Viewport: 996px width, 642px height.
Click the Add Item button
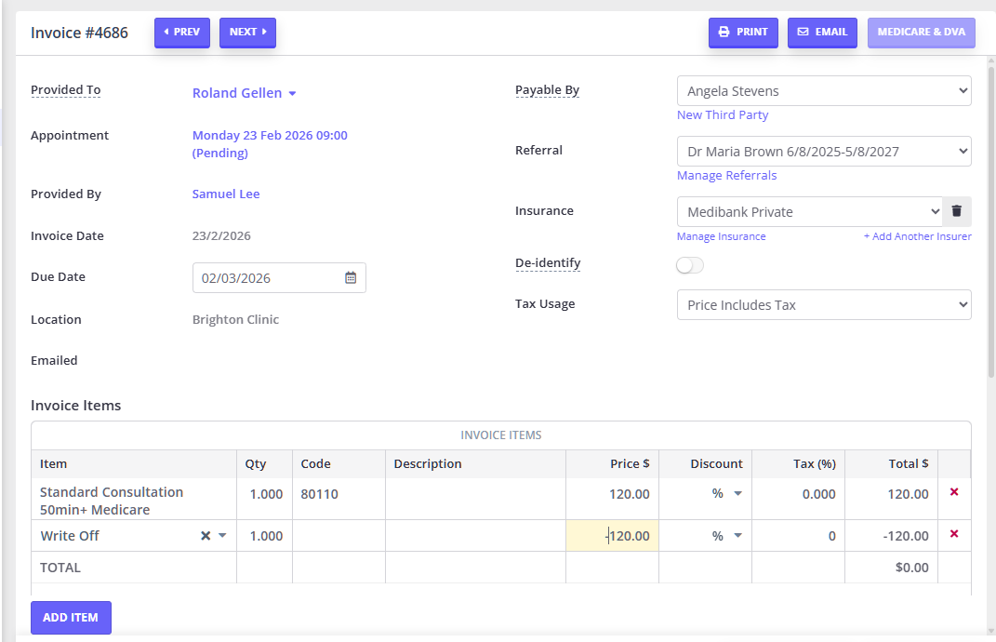[71, 618]
